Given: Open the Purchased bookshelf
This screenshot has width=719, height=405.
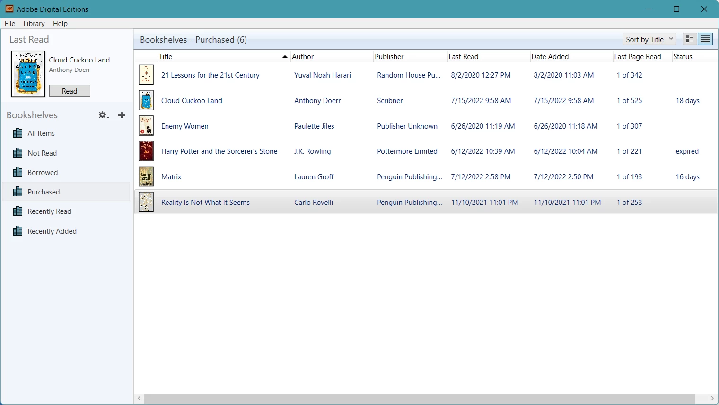Looking at the screenshot, I should click(x=66, y=192).
